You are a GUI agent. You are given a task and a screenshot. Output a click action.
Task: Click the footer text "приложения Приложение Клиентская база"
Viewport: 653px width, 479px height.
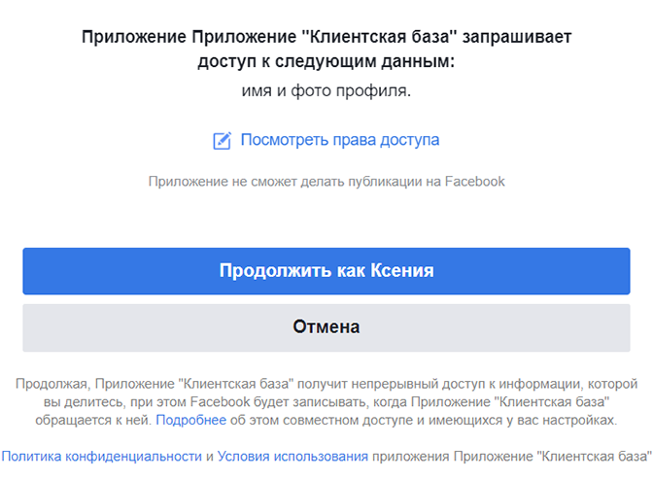(511, 457)
